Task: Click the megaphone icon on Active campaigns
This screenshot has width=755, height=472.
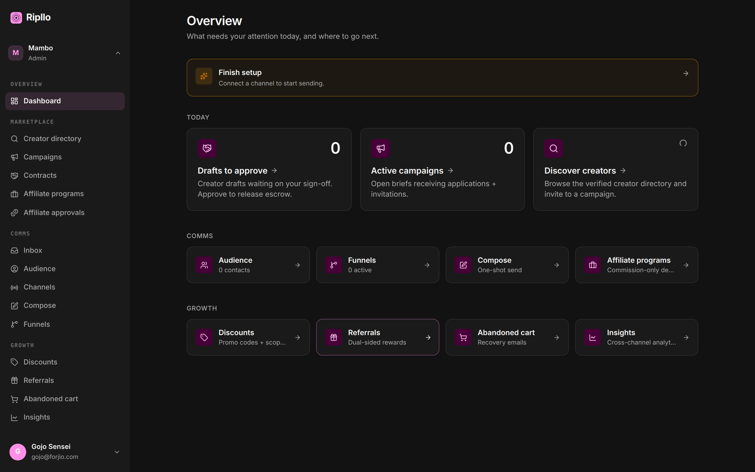Action: [380, 148]
